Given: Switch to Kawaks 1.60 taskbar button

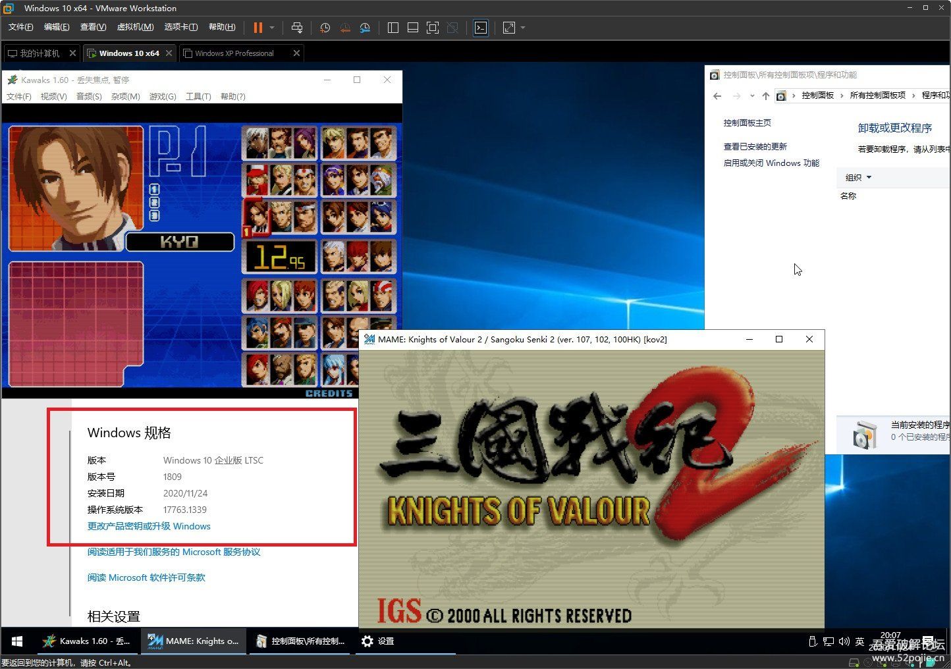Looking at the screenshot, I should pyautogui.click(x=86, y=641).
